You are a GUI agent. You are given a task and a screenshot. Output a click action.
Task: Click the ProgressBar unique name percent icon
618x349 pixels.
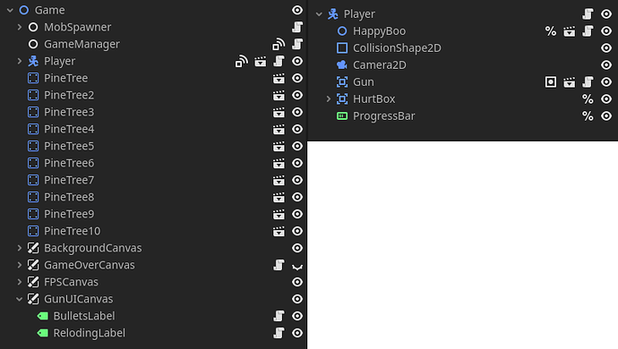coord(588,116)
